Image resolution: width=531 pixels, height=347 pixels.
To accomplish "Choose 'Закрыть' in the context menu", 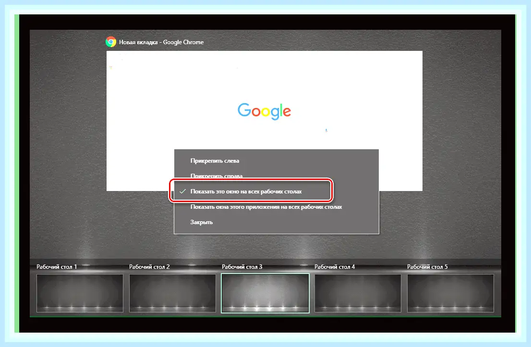I will [x=277, y=222].
